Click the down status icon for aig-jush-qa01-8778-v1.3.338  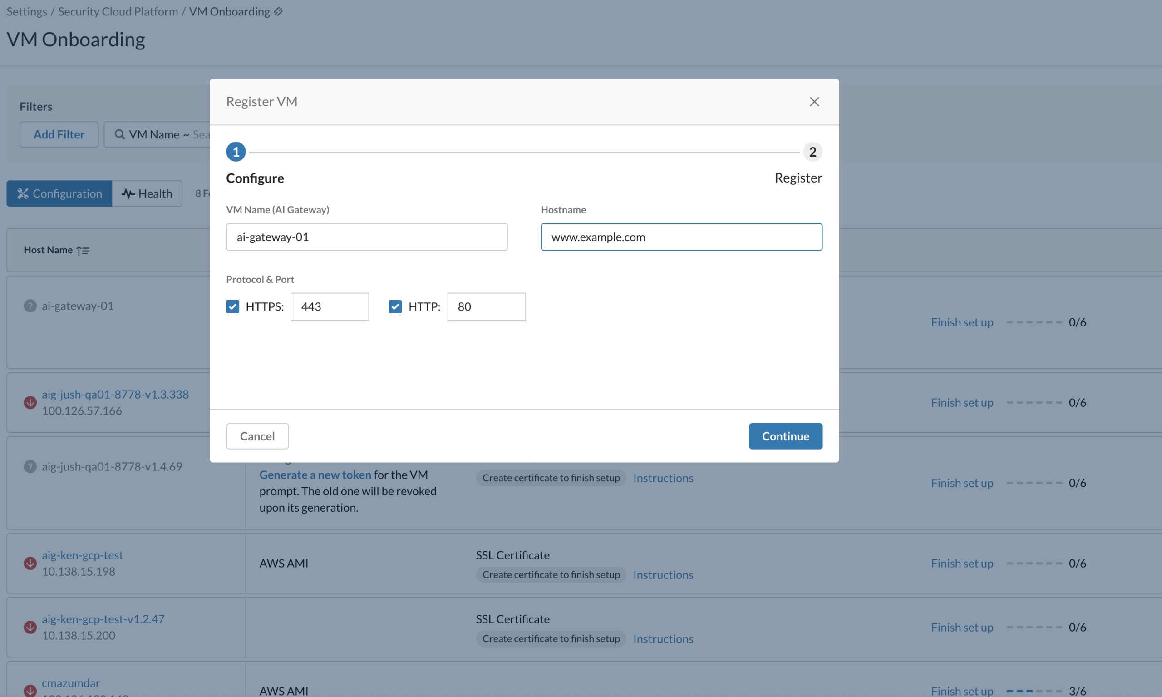pyautogui.click(x=30, y=402)
